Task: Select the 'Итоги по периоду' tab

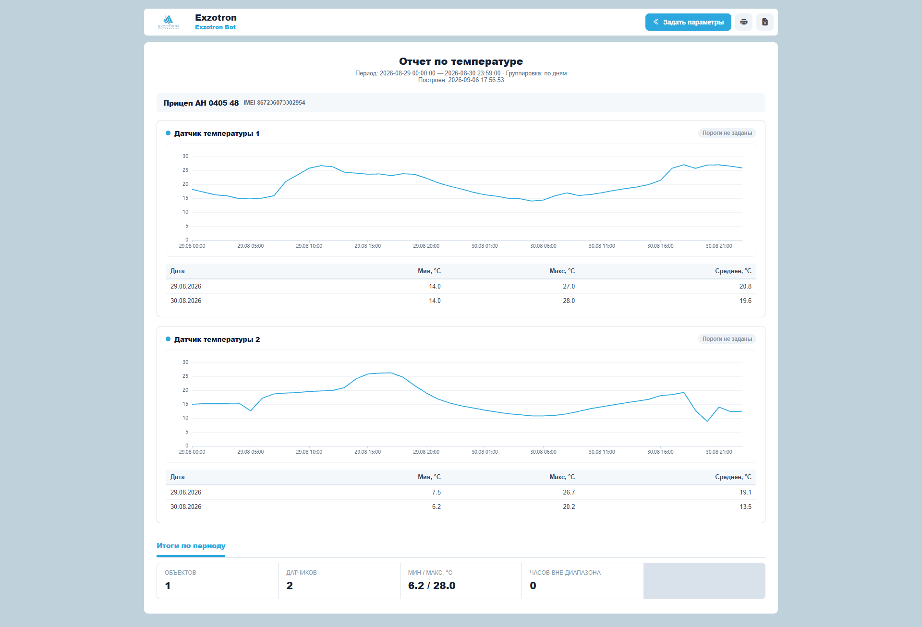Action: click(191, 546)
